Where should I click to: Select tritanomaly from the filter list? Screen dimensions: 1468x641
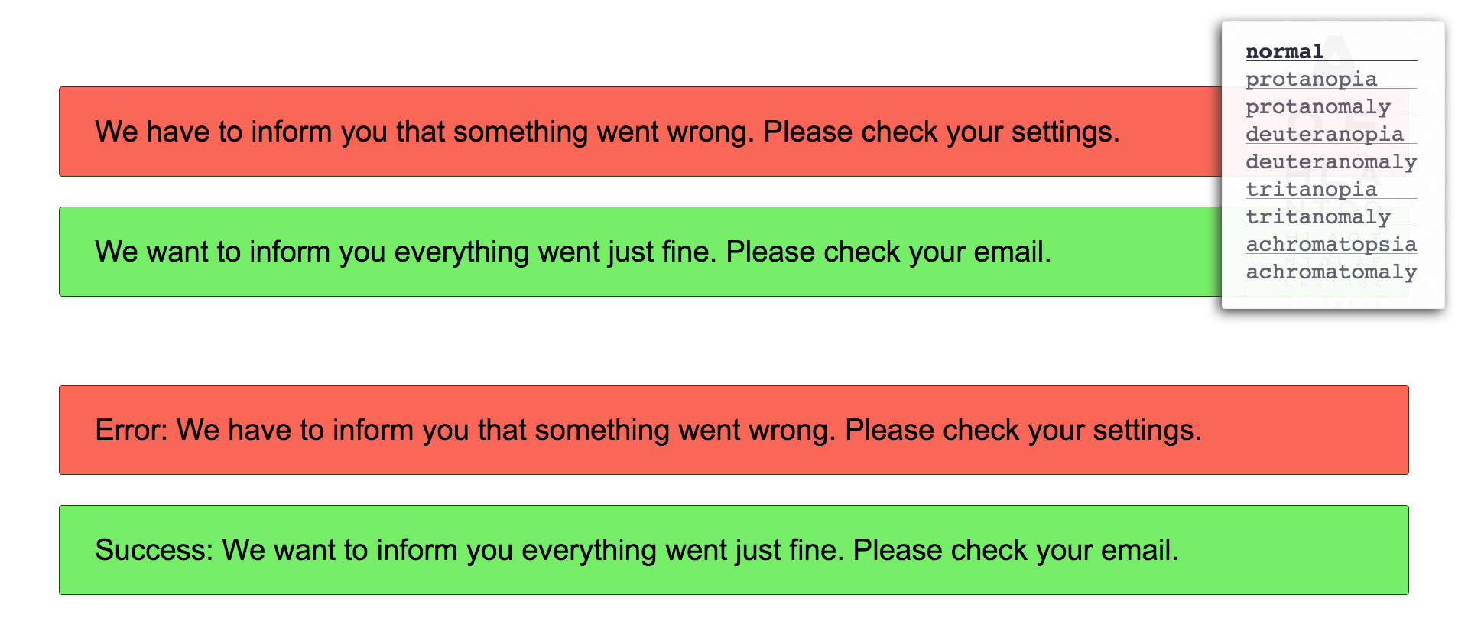(x=1318, y=216)
